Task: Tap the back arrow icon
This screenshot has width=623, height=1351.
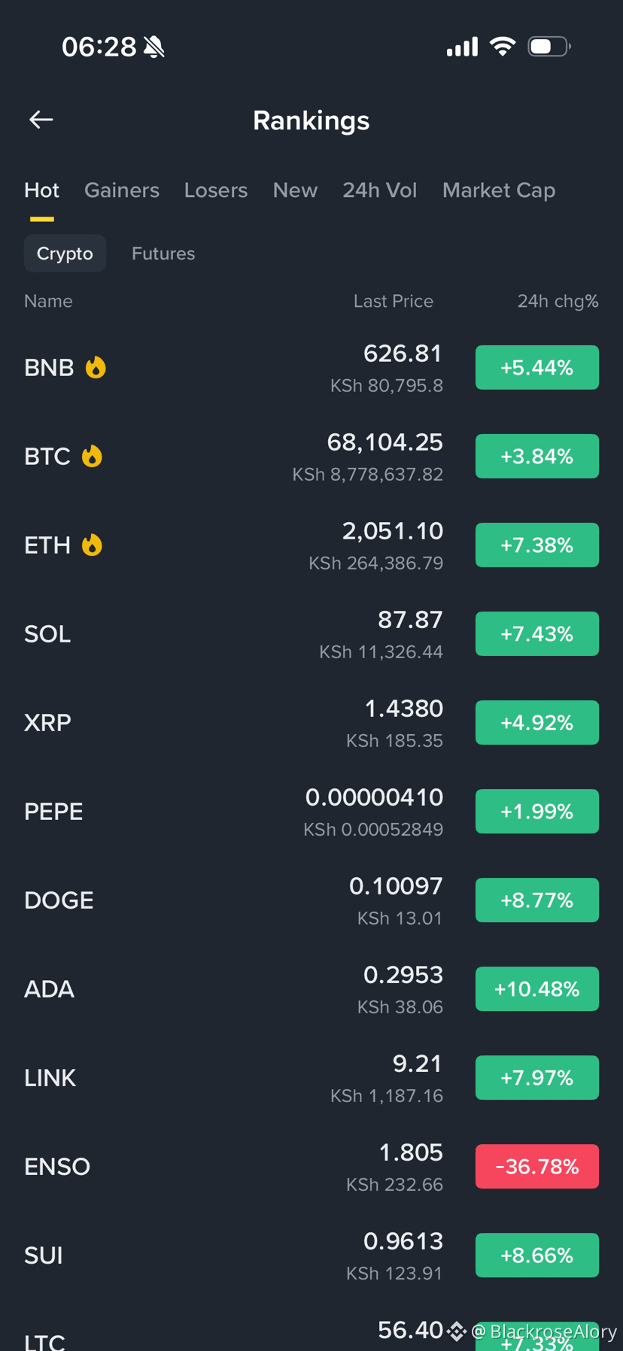Action: tap(41, 120)
